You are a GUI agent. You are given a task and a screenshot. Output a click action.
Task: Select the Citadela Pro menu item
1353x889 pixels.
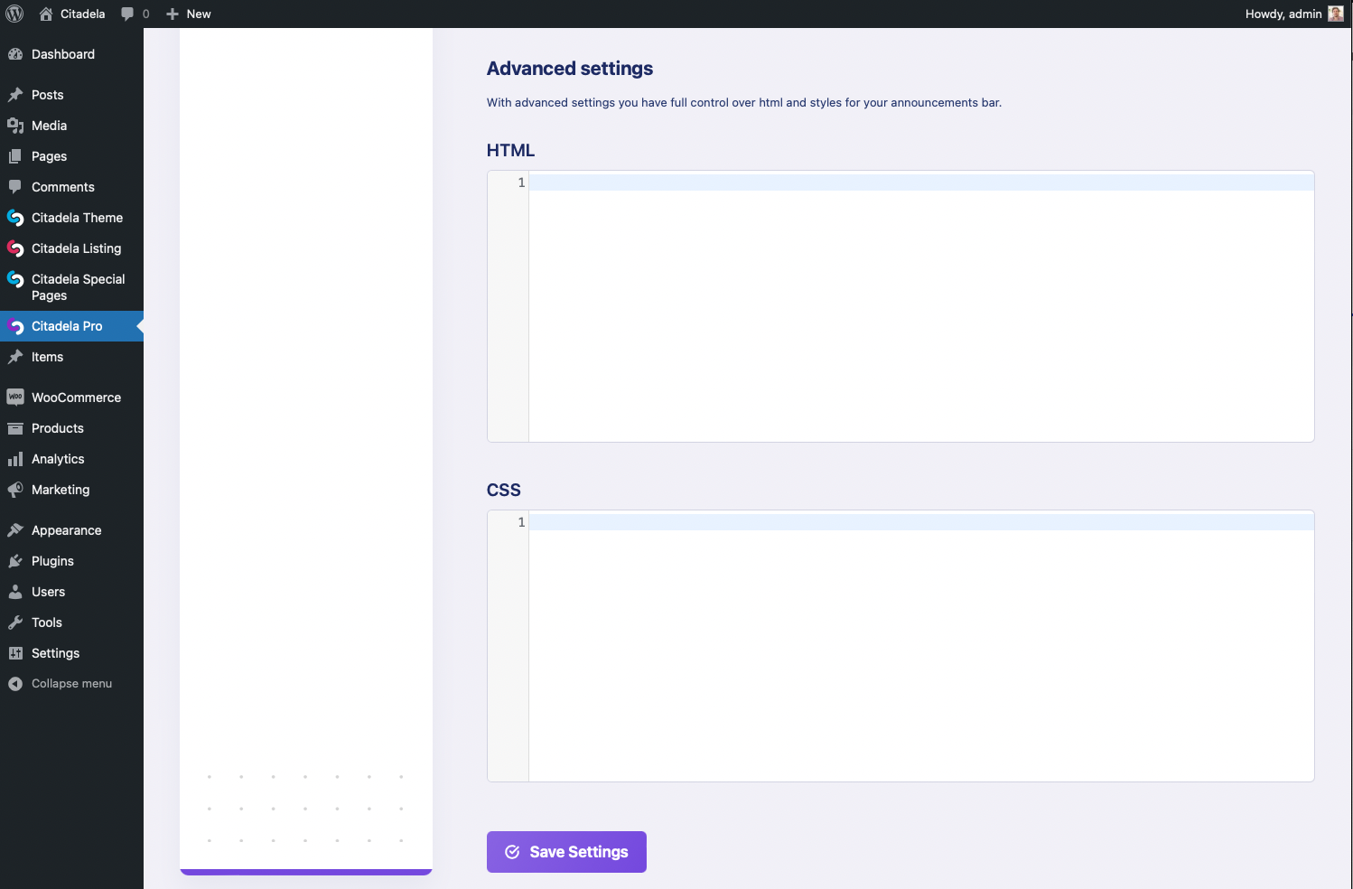(71, 326)
